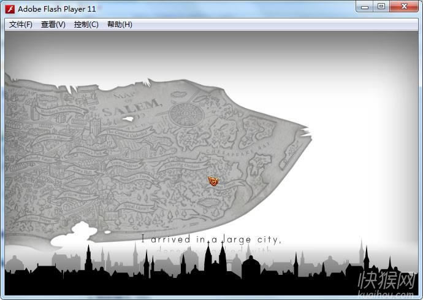Click the "Adobe Flash Player 11" window title
Viewport: 423px width, 300px height.
57,9
